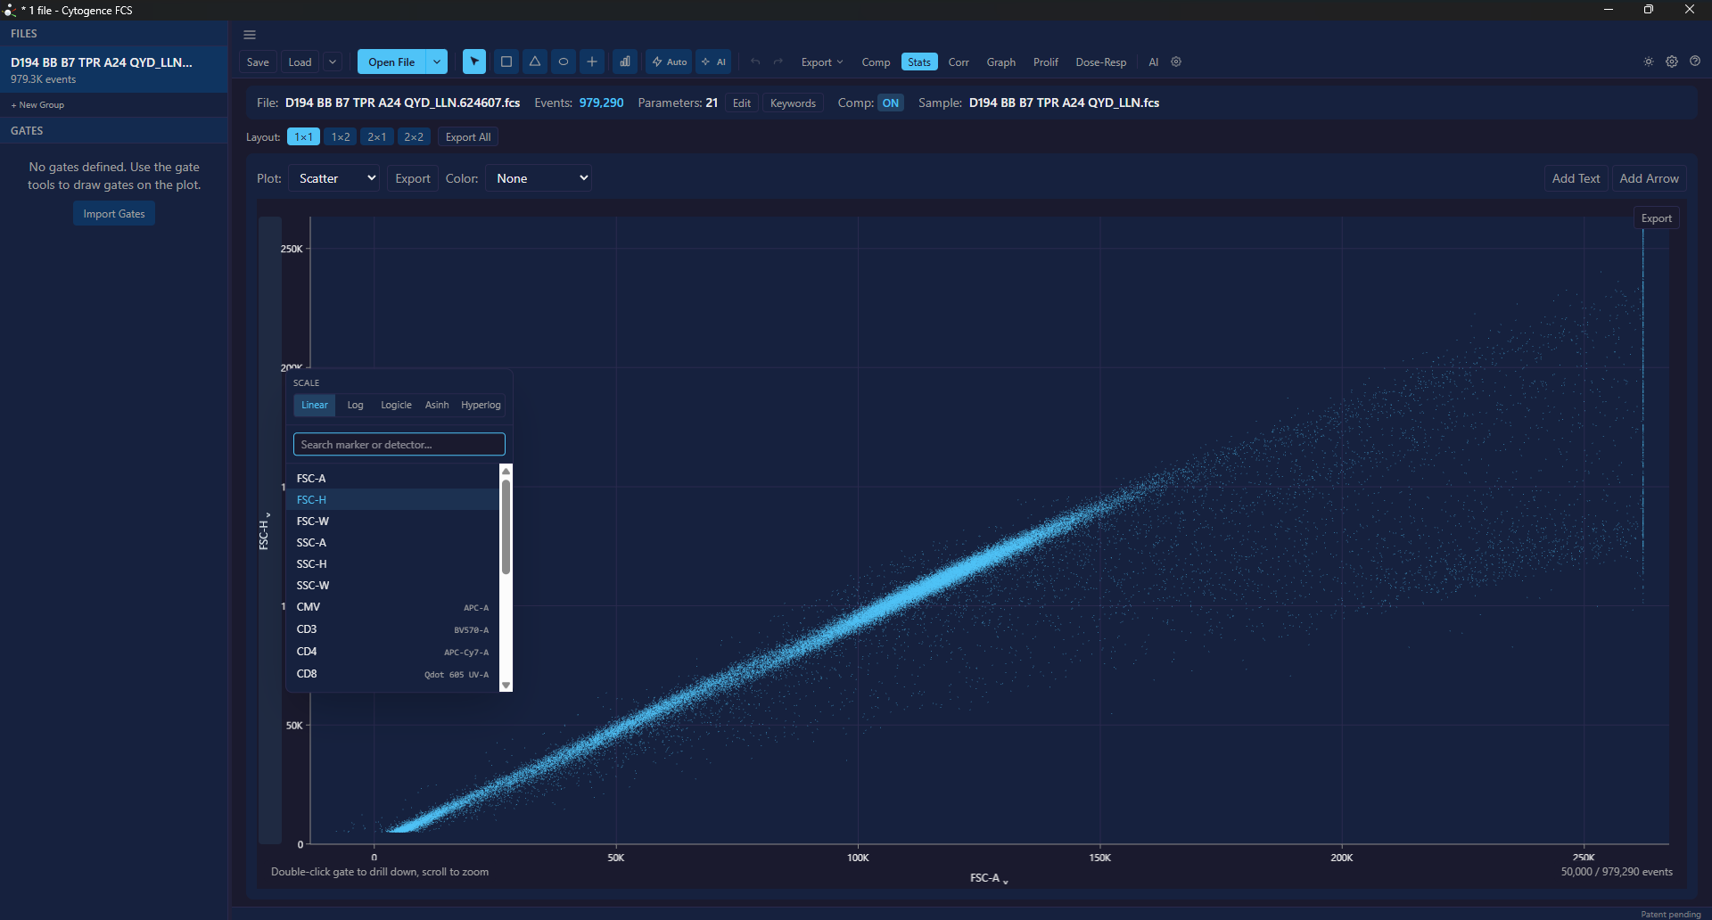Screen dimensions: 1712x920
Task: Click the parameter list scrollbar thumb
Action: [x=506, y=527]
